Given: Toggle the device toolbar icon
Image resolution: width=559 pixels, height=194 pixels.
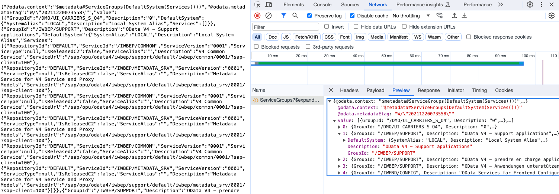Looking at the screenshot, I should pyautogui.click(x=269, y=4).
